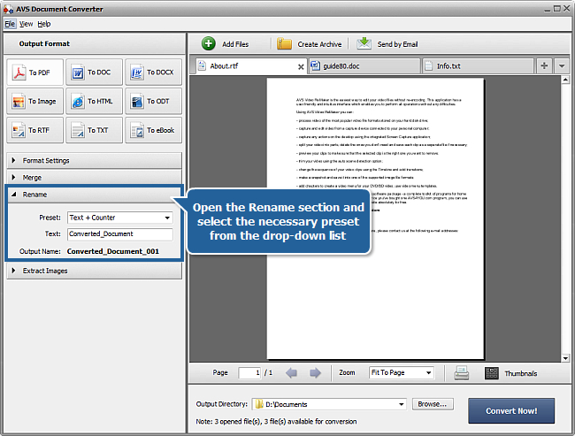The image size is (575, 436).
Task: Click the Send by Email label
Action: click(x=397, y=44)
